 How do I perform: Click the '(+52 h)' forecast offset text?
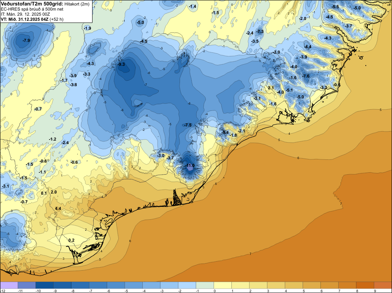[x=56, y=19]
